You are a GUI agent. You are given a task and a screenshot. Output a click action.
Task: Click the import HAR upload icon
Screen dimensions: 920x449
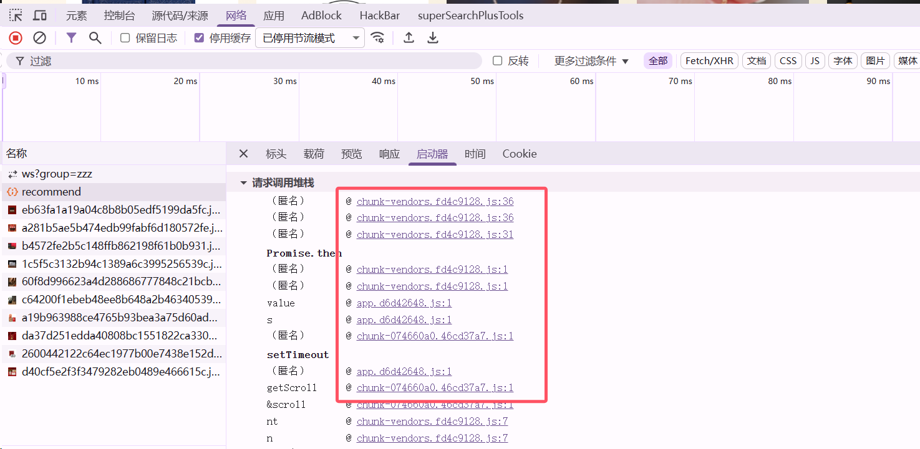[x=409, y=38]
